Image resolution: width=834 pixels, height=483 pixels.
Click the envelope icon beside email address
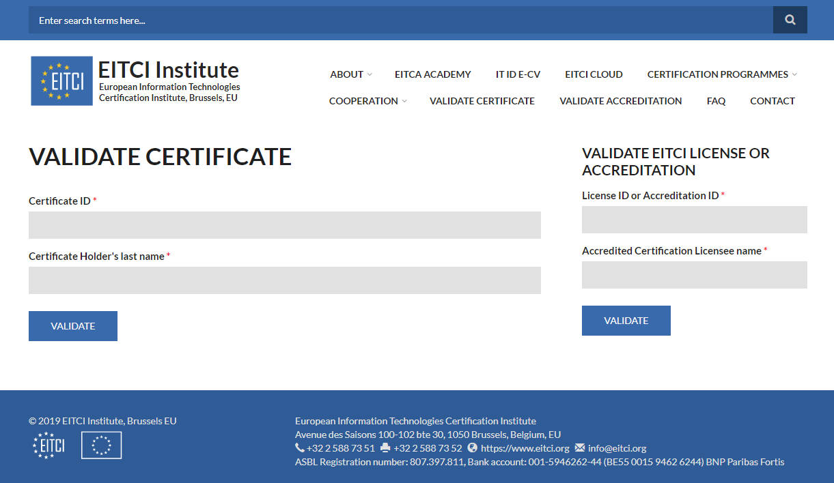[580, 448]
